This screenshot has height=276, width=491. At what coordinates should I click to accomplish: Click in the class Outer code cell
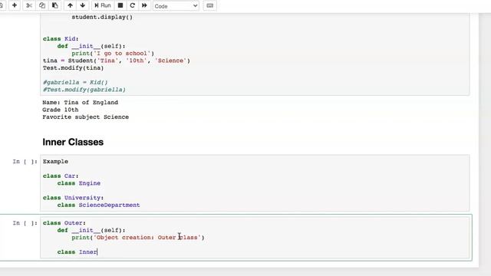255,237
